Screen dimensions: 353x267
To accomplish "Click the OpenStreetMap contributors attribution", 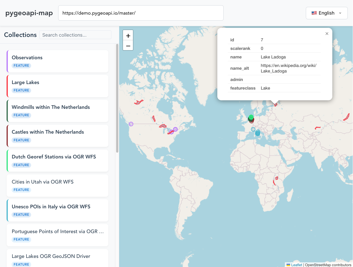I will pos(328,265).
